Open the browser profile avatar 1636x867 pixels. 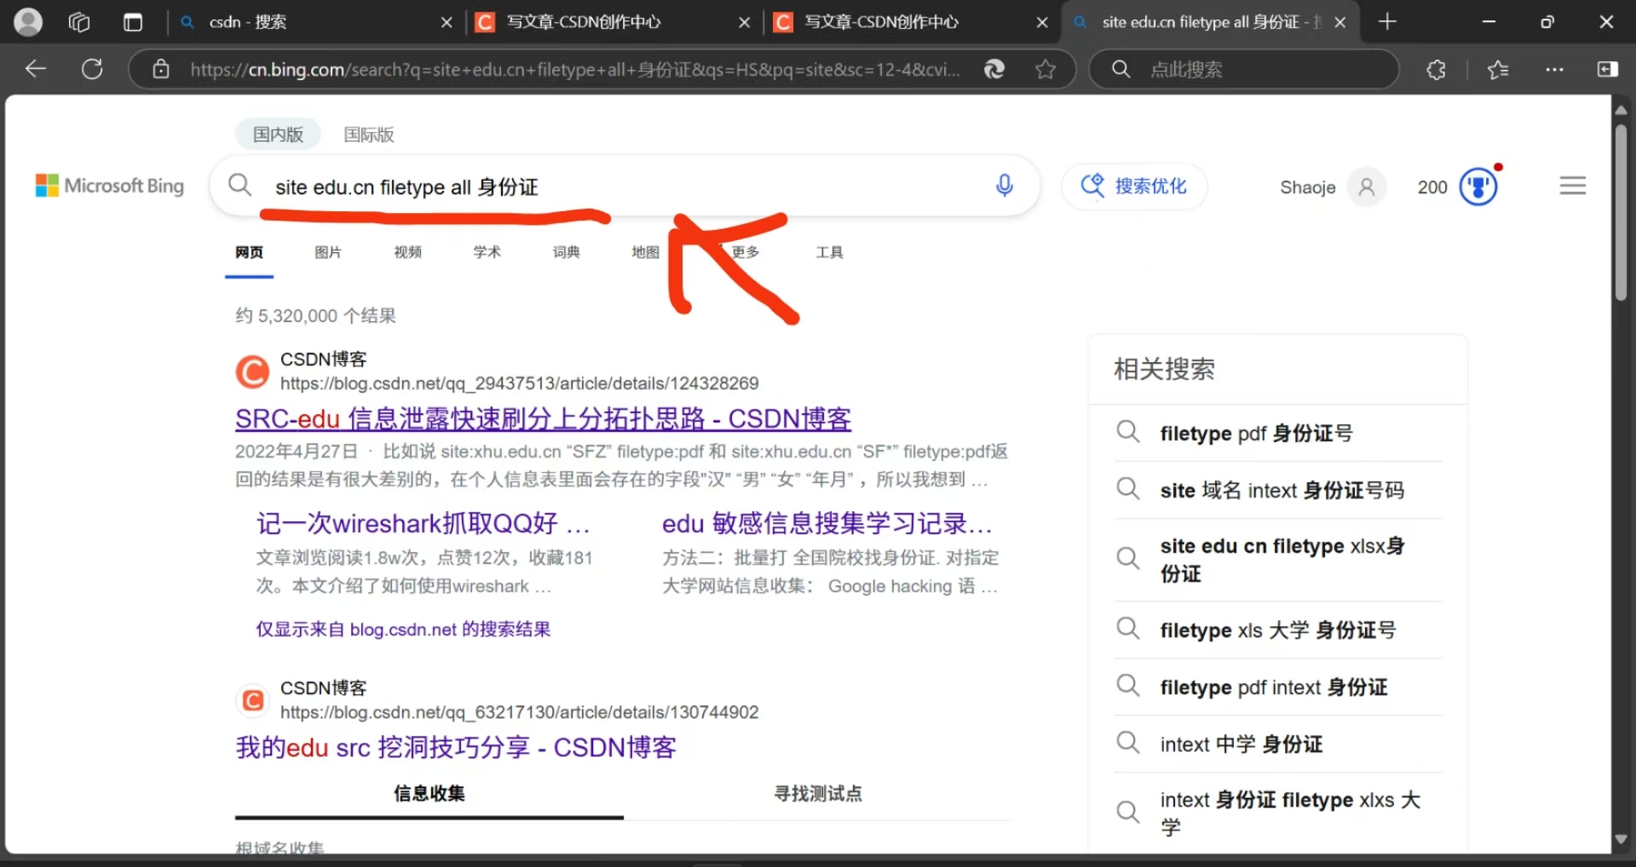coord(28,22)
